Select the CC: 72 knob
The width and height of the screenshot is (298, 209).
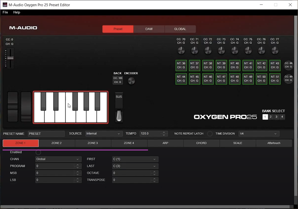point(208,51)
